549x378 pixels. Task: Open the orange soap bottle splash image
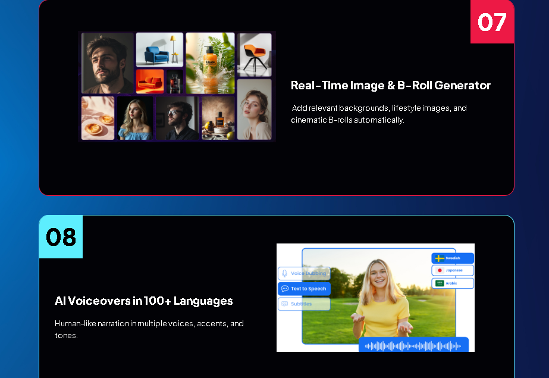pos(210,63)
